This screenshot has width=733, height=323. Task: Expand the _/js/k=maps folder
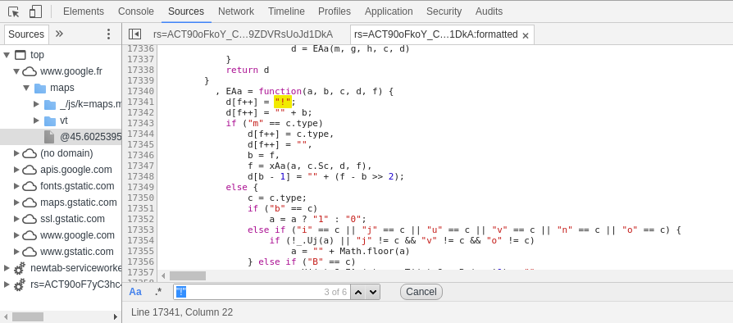pyautogui.click(x=36, y=104)
